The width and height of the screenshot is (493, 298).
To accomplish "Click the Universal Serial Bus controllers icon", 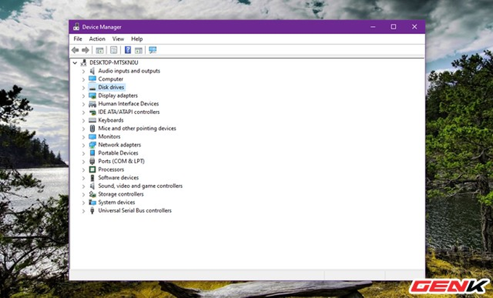I will tap(92, 210).
